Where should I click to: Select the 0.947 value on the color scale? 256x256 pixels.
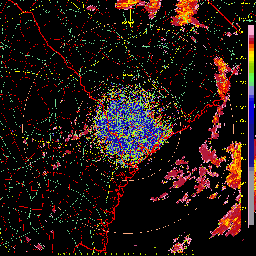[241, 45]
